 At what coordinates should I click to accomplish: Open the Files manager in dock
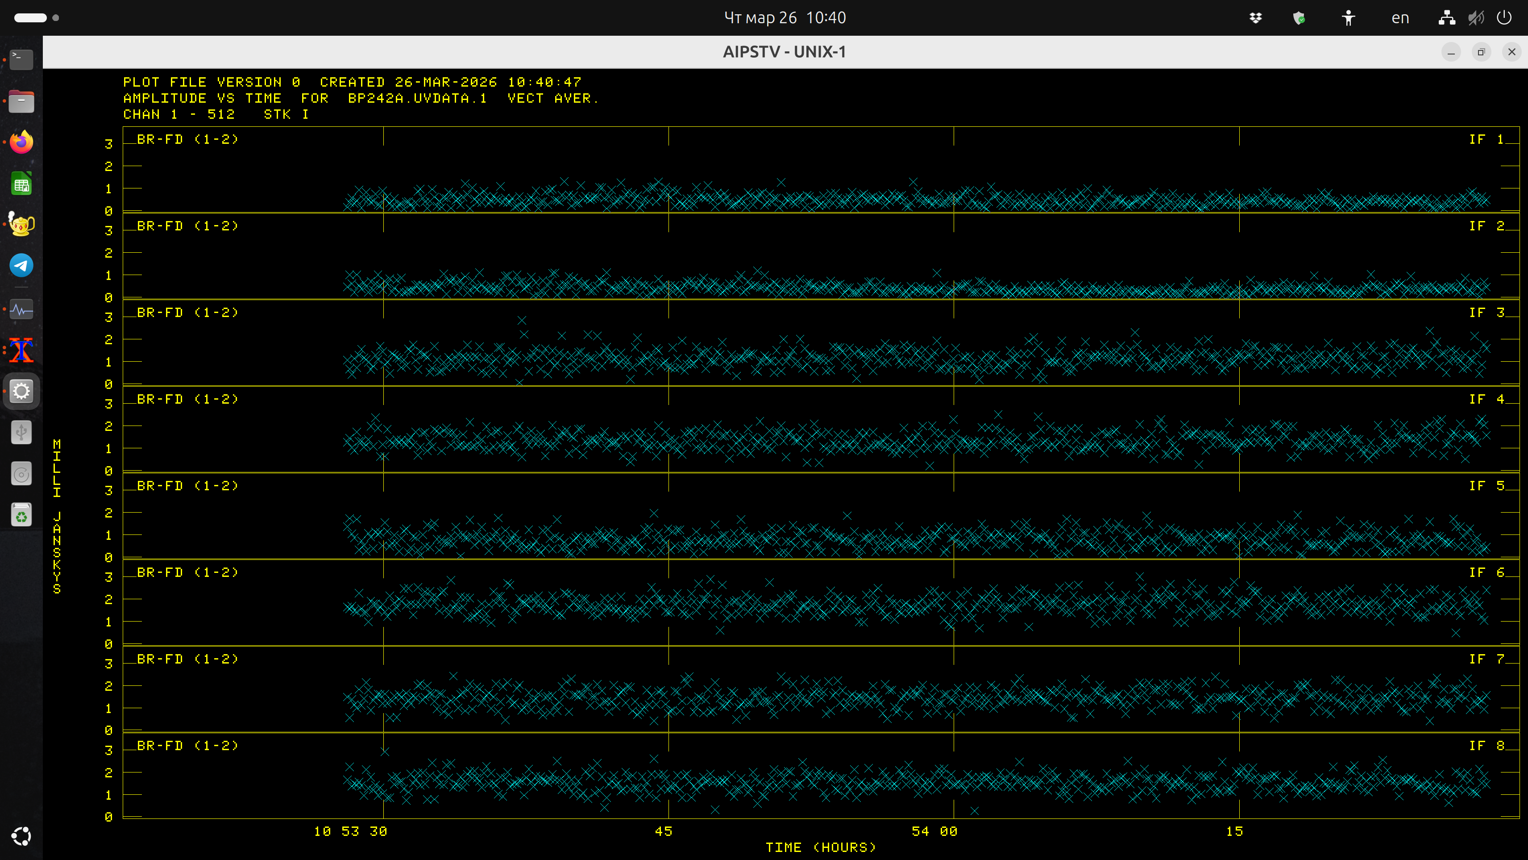[21, 101]
